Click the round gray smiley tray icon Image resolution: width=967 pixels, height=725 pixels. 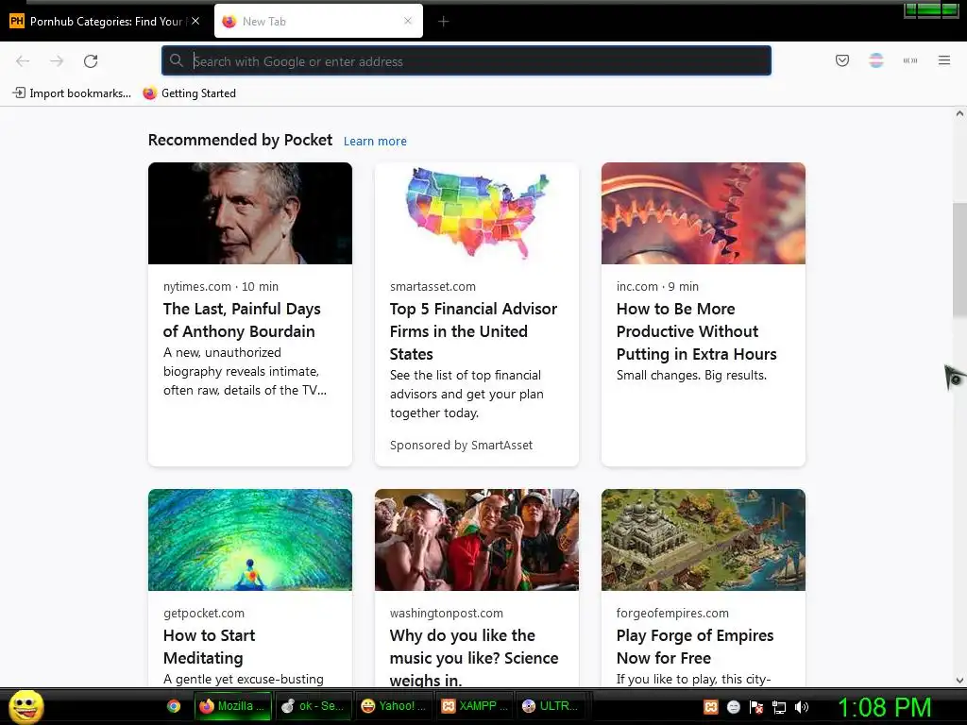point(733,707)
